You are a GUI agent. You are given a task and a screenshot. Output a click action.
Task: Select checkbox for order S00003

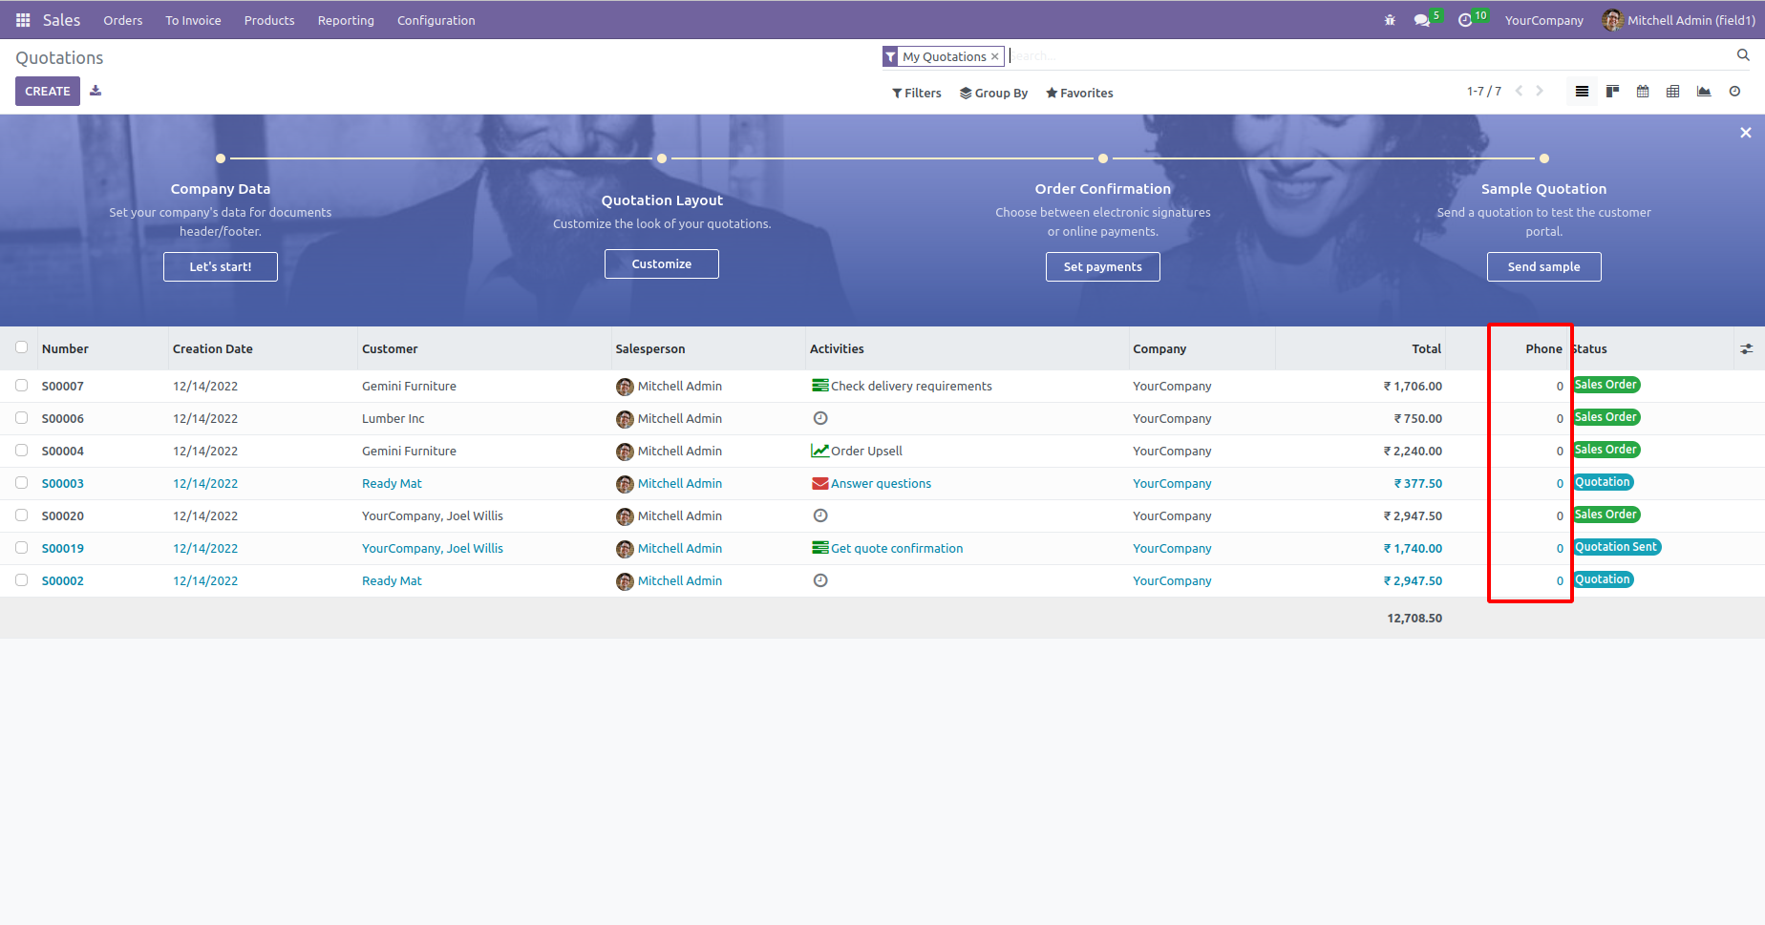22,483
